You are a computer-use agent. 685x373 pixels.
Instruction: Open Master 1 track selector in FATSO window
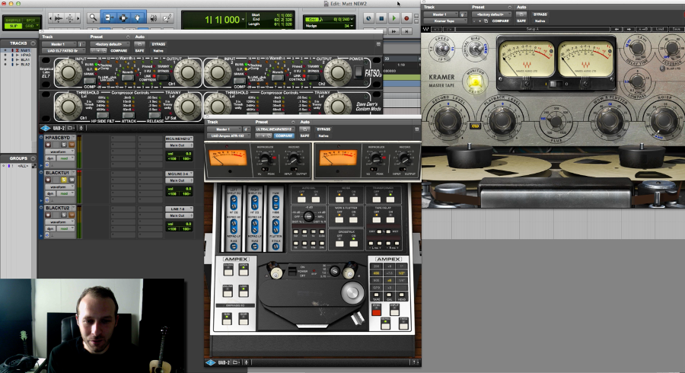coord(59,44)
